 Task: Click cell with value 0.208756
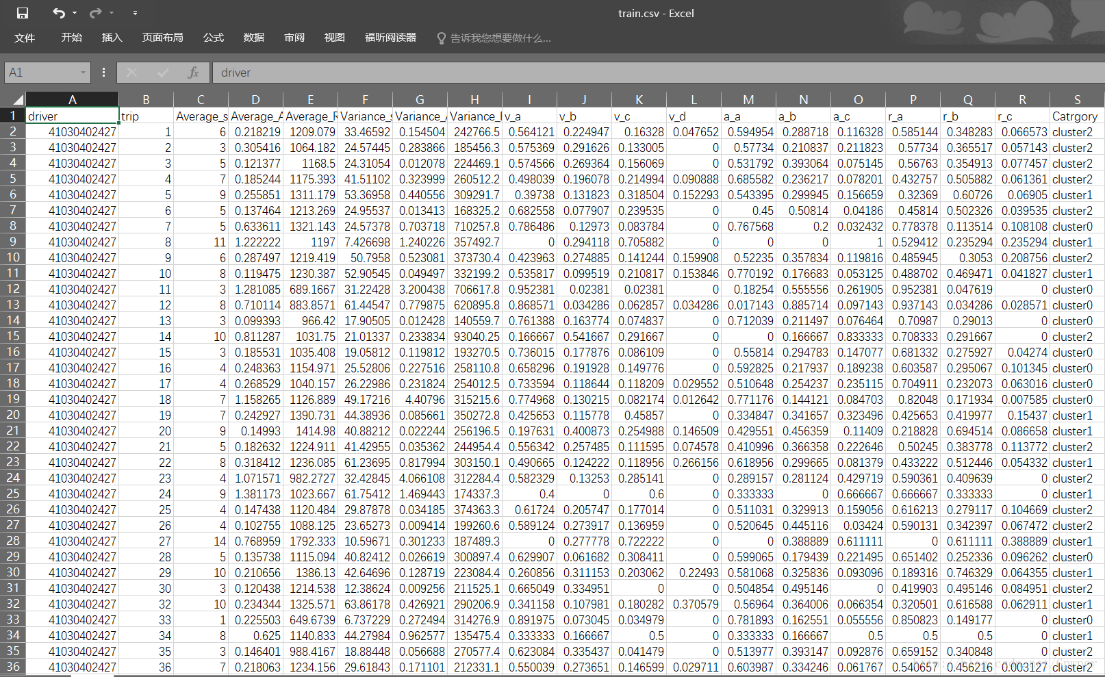pos(1022,257)
